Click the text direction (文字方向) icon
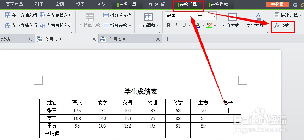The width and height of the screenshot is (304, 140). [257, 17]
